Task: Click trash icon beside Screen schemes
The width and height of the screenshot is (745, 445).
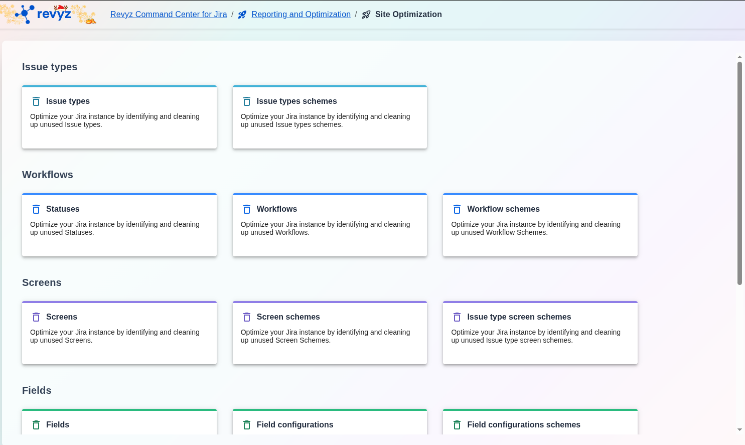Action: click(x=247, y=317)
